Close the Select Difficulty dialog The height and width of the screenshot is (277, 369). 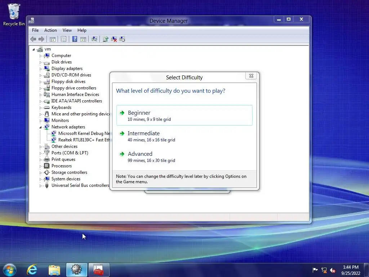[251, 76]
